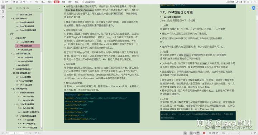Click the open-folder icon in top toolbar
This screenshot has width=258, height=135.
14,2
